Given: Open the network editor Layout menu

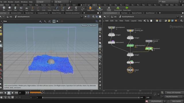Looking at the screenshot, I should (133, 21).
